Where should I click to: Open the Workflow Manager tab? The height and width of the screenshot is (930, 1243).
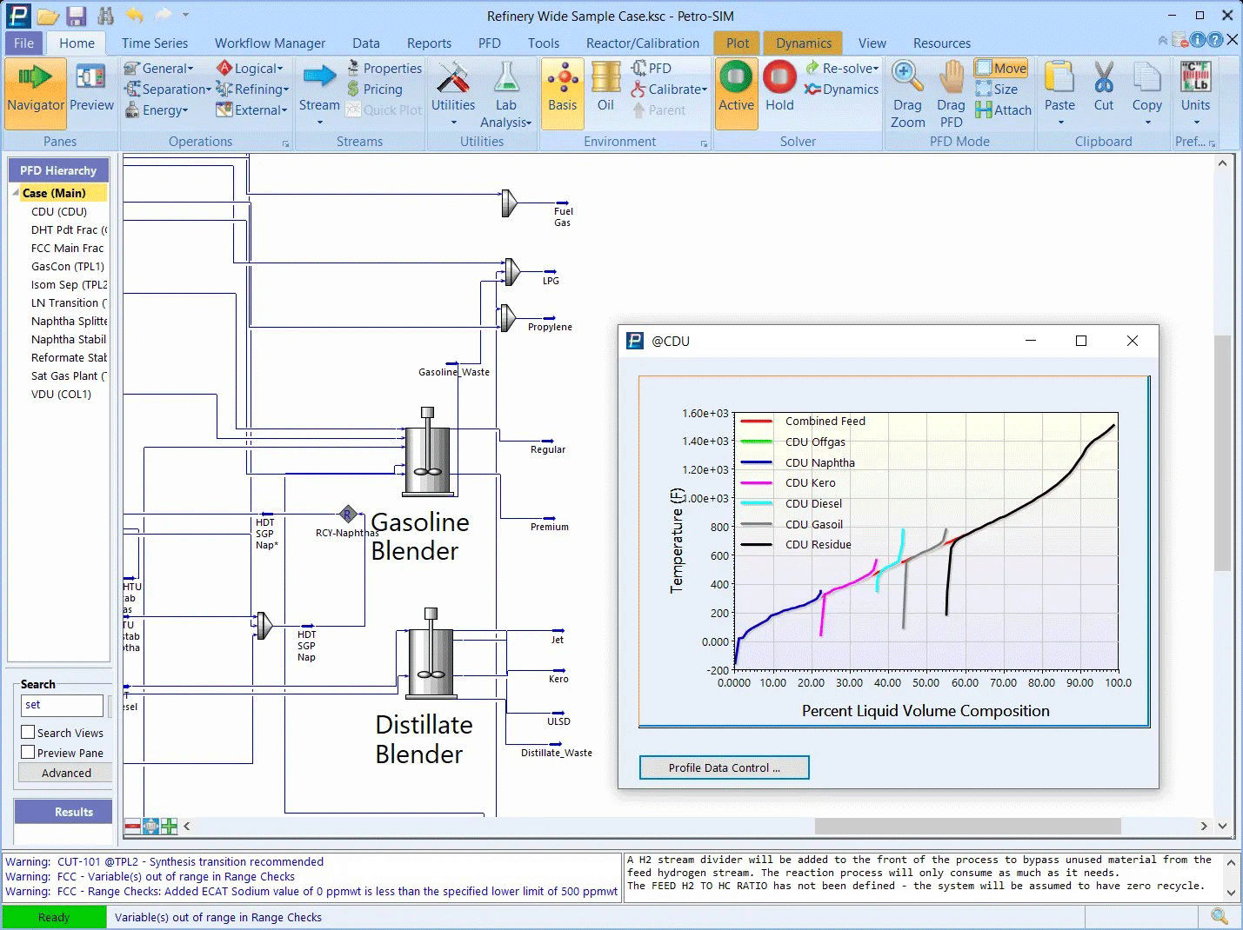click(x=270, y=43)
